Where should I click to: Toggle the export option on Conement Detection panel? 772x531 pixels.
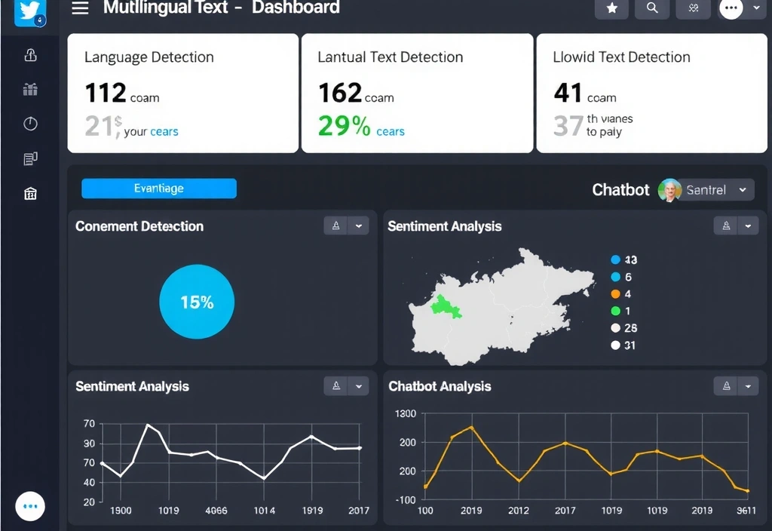[x=335, y=225]
